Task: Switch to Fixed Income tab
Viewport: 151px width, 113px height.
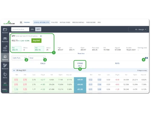Action: coord(91,22)
